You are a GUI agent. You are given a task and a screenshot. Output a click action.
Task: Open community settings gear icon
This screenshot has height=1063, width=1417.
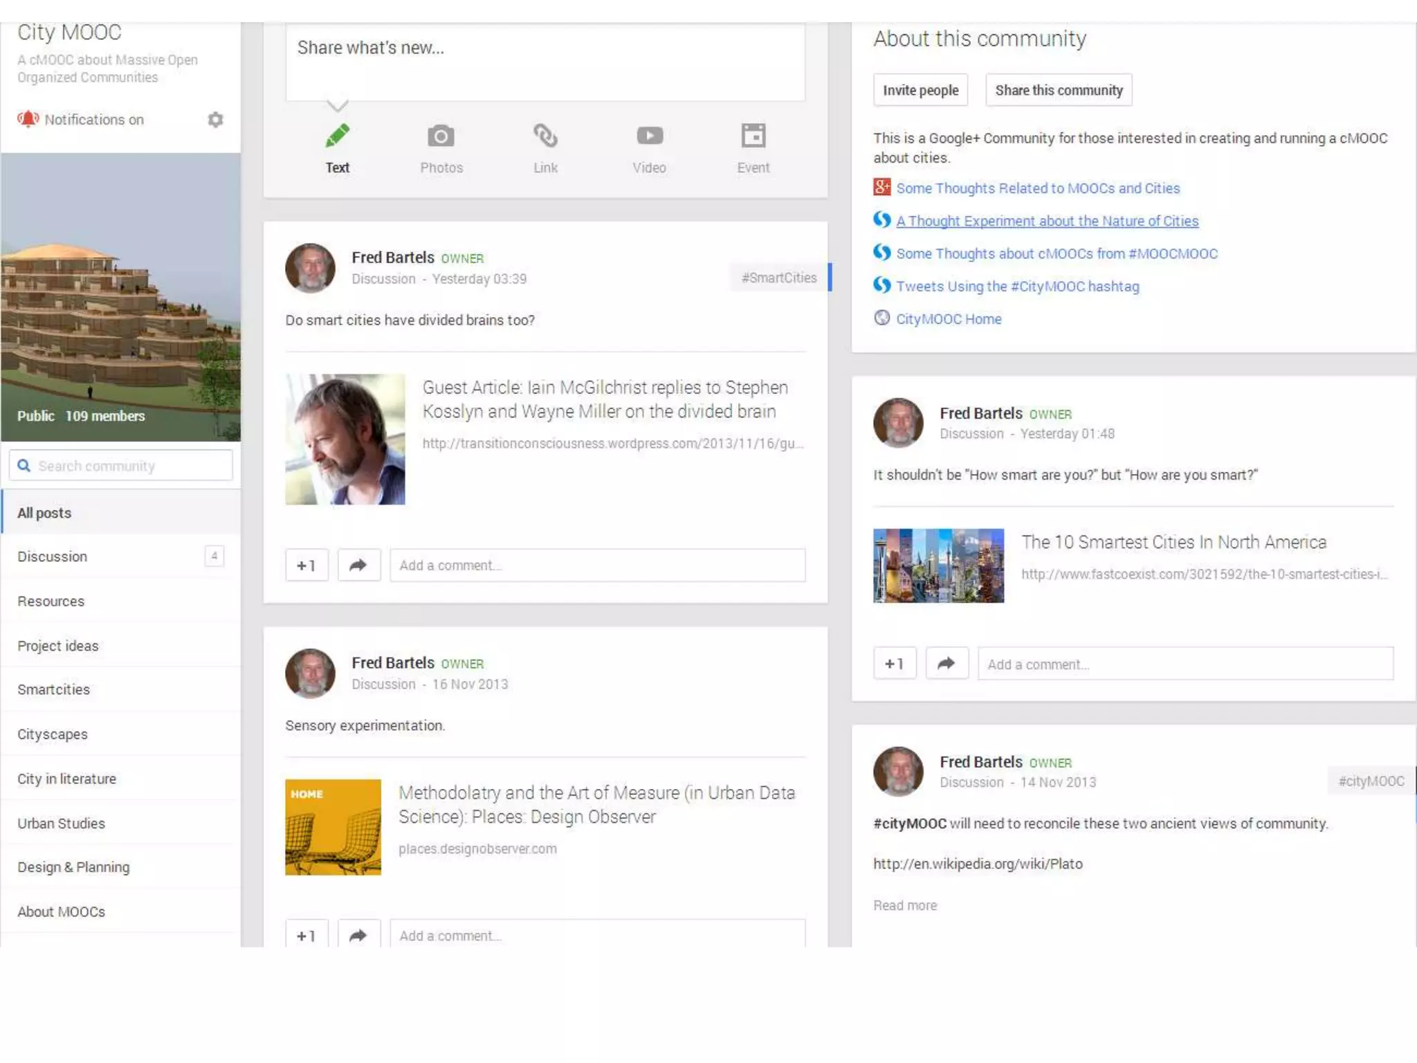[x=215, y=120]
